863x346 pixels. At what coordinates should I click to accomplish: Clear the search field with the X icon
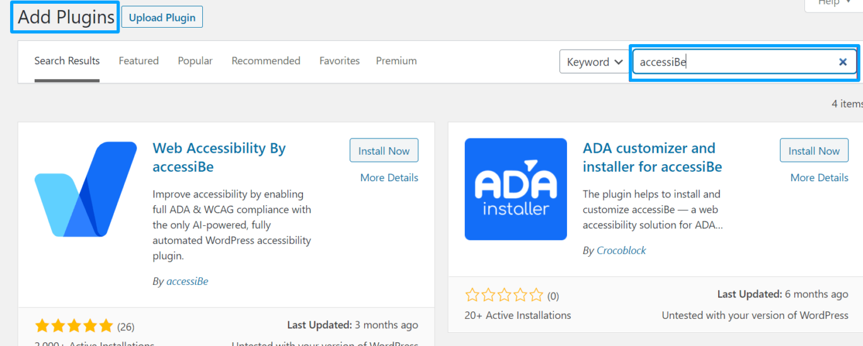pos(842,62)
